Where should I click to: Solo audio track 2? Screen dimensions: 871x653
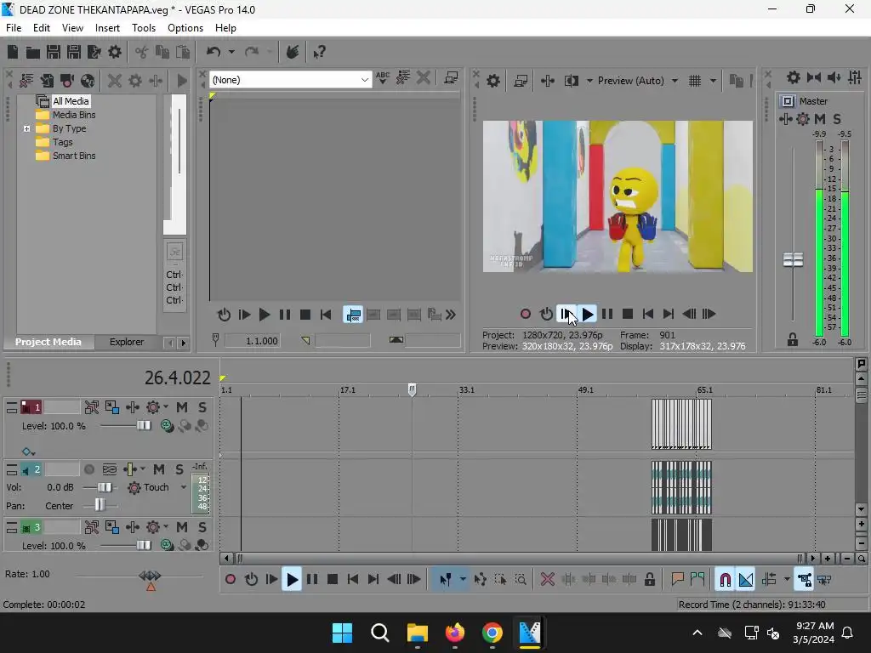click(x=179, y=469)
